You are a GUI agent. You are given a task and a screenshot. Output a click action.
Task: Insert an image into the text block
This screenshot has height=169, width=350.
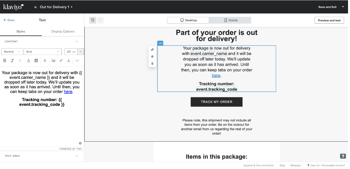(53, 61)
